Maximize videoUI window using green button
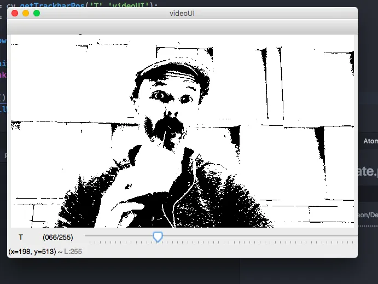Image resolution: width=378 pixels, height=284 pixels. (x=37, y=13)
